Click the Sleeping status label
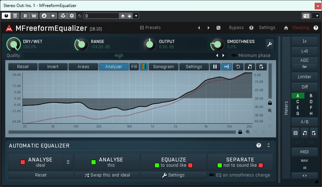This screenshot has width=322, height=187. pyautogui.click(x=301, y=27)
